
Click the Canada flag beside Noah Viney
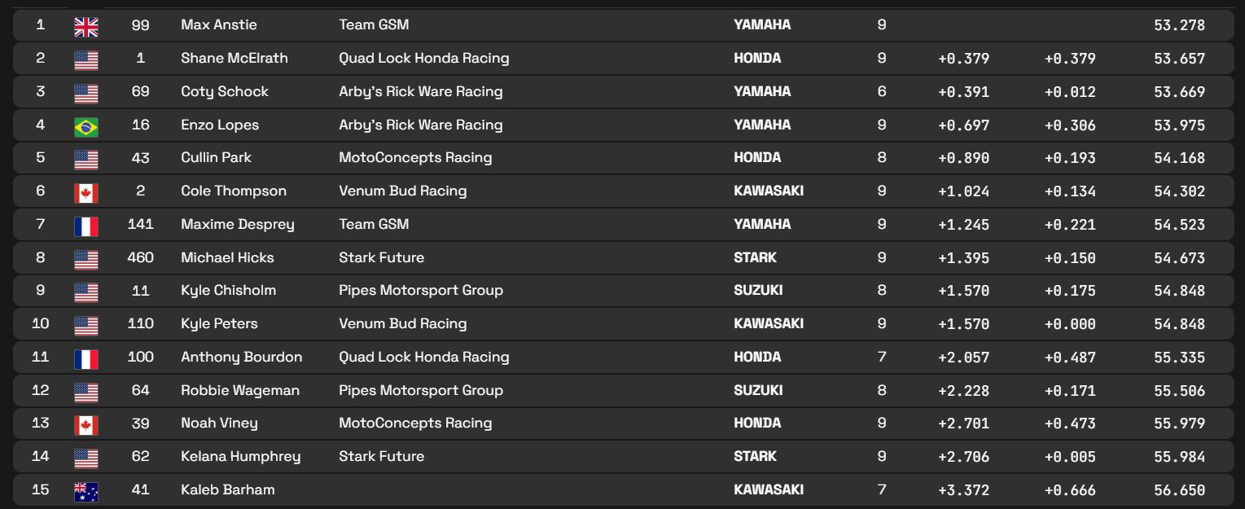(85, 425)
